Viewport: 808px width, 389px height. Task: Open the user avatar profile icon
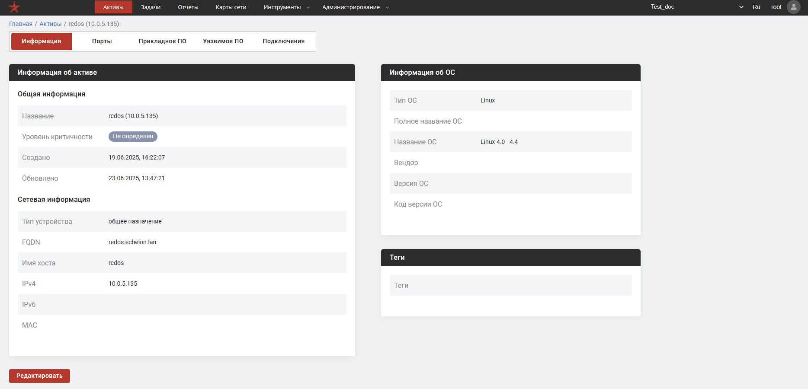coord(793,7)
